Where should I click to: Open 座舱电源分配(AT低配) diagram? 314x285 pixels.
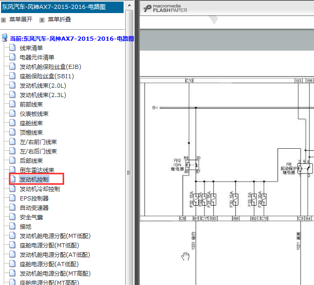49,264
